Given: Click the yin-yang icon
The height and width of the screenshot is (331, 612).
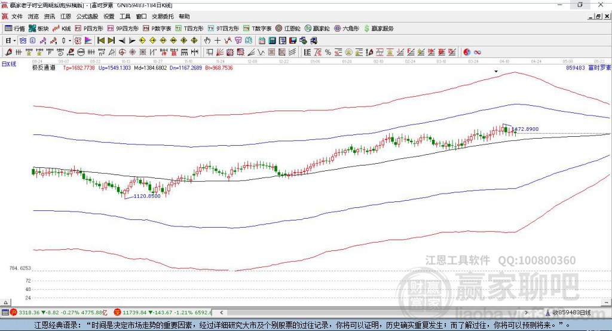Looking at the screenshot, I should pos(467,53).
